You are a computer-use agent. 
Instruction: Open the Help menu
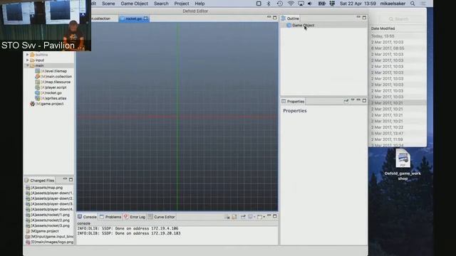pyautogui.click(x=199, y=4)
